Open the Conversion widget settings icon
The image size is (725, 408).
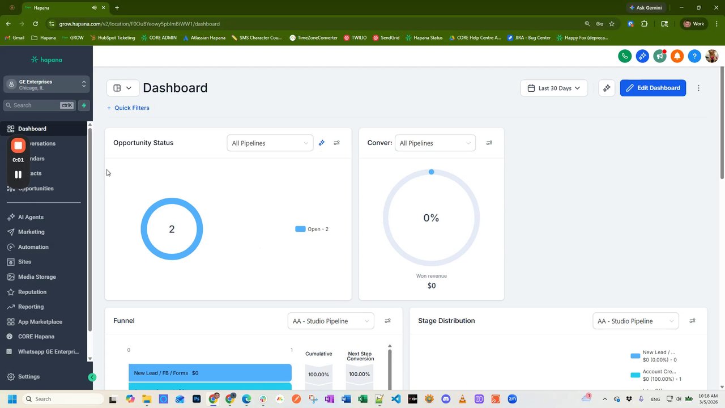point(489,143)
